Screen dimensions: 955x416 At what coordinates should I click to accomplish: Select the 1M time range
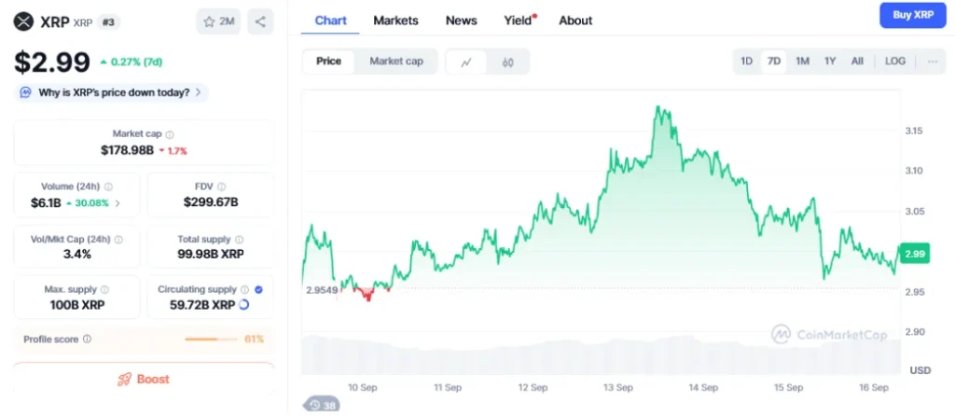pyautogui.click(x=803, y=61)
